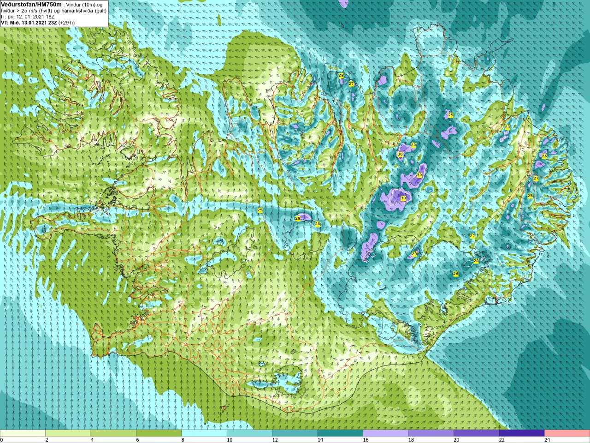Viewport: 590px width, 443px height.
Task: Pick the 18–20 m/s purple legend swatch
Action: (x=431, y=433)
